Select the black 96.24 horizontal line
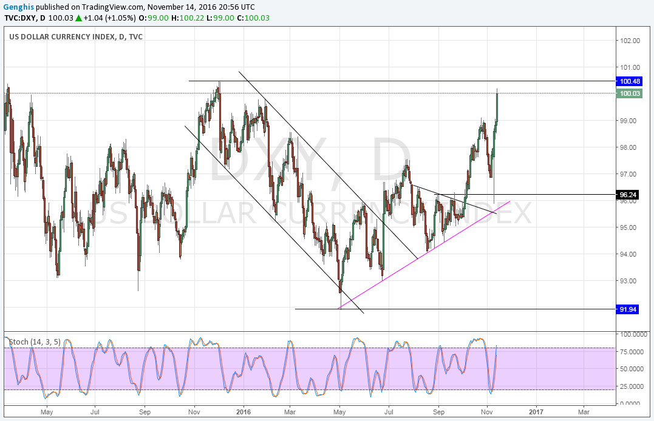Viewport: 654px width, 421px height. 525,194
